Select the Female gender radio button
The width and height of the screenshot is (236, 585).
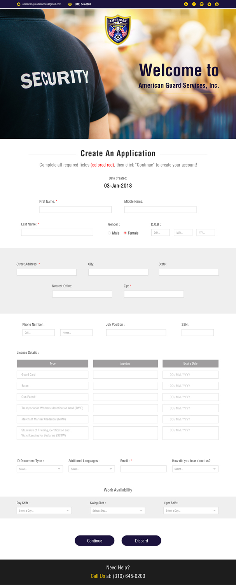coord(125,233)
